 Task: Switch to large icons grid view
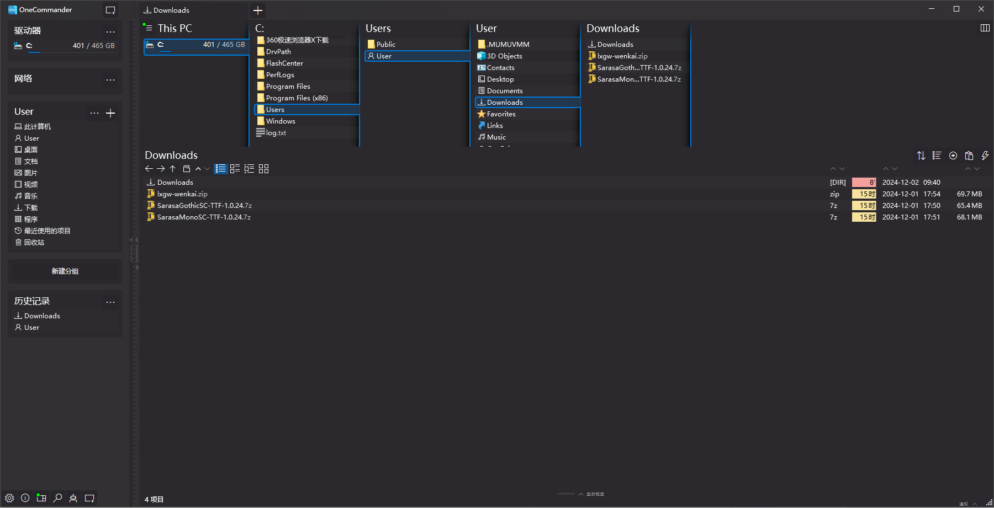coord(264,169)
